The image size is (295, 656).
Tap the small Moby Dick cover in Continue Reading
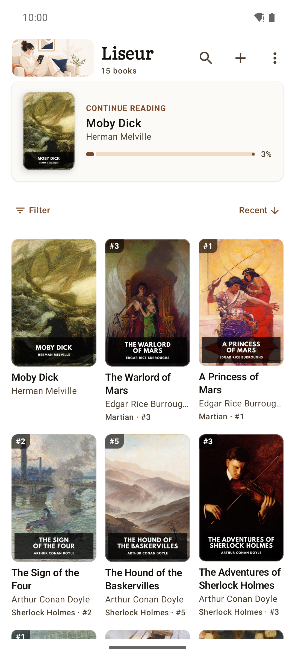(49, 131)
